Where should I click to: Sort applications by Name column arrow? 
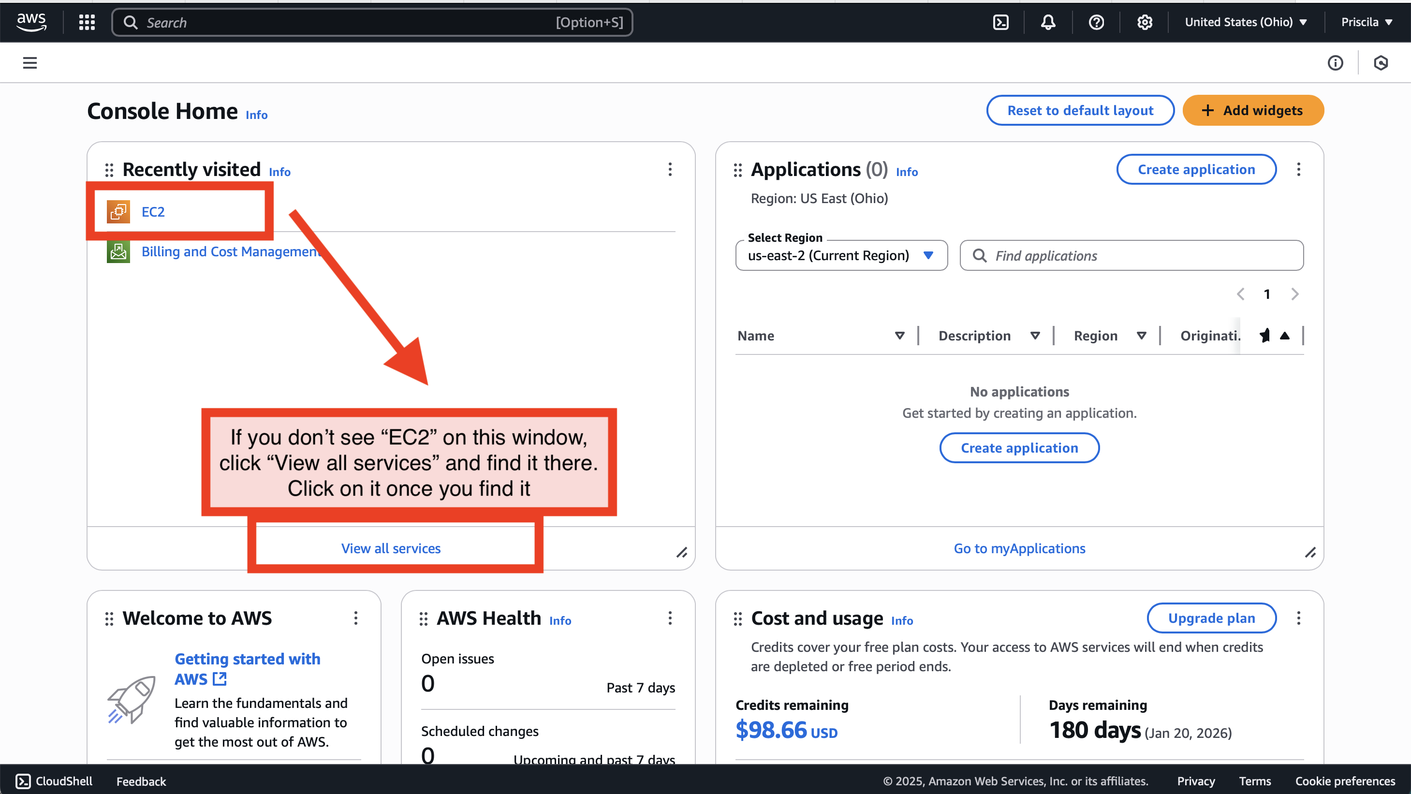coord(899,336)
